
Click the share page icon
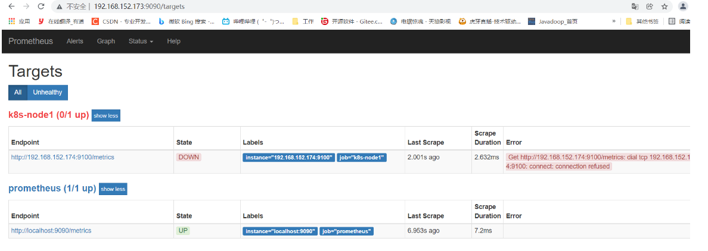click(649, 7)
